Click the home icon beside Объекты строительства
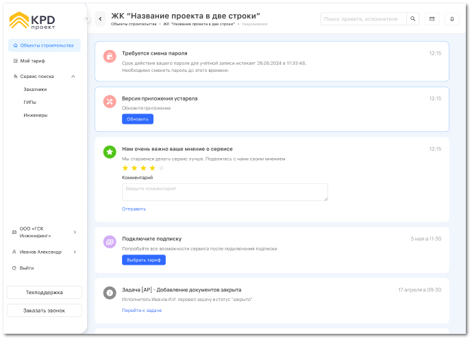 tap(15, 46)
